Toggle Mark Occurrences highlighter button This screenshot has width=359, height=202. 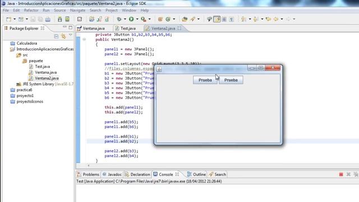(x=217, y=19)
